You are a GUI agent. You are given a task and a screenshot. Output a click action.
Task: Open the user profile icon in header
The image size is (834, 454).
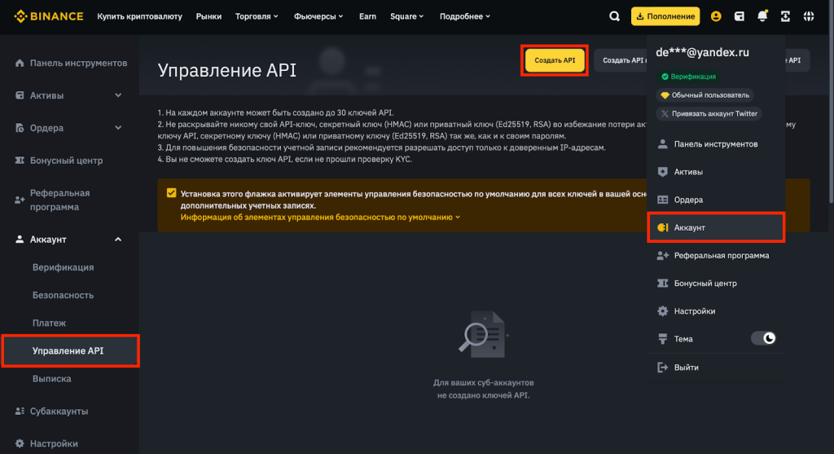coord(716,16)
